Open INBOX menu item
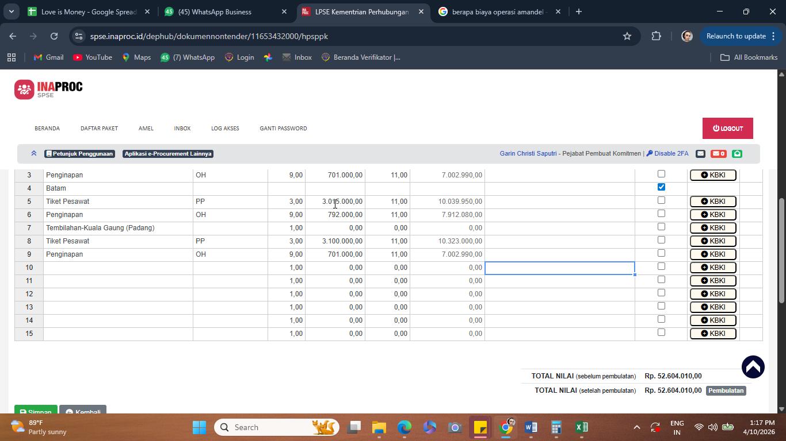The image size is (786, 441). (x=182, y=128)
